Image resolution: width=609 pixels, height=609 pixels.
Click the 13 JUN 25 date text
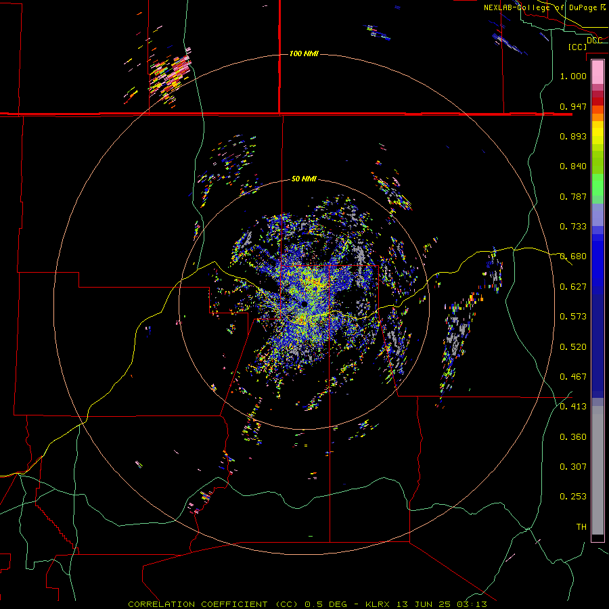[424, 604]
